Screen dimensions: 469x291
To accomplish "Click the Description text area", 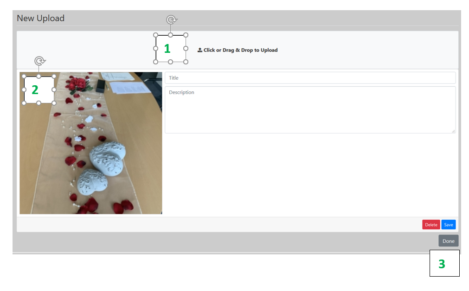I will pyautogui.click(x=310, y=110).
